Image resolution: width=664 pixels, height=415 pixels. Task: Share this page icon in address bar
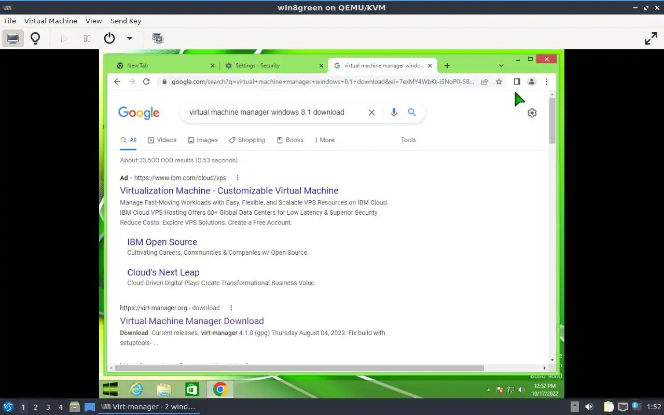(x=484, y=81)
